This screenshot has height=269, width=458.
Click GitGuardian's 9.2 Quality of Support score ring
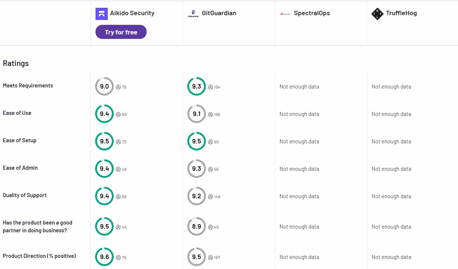(x=197, y=196)
